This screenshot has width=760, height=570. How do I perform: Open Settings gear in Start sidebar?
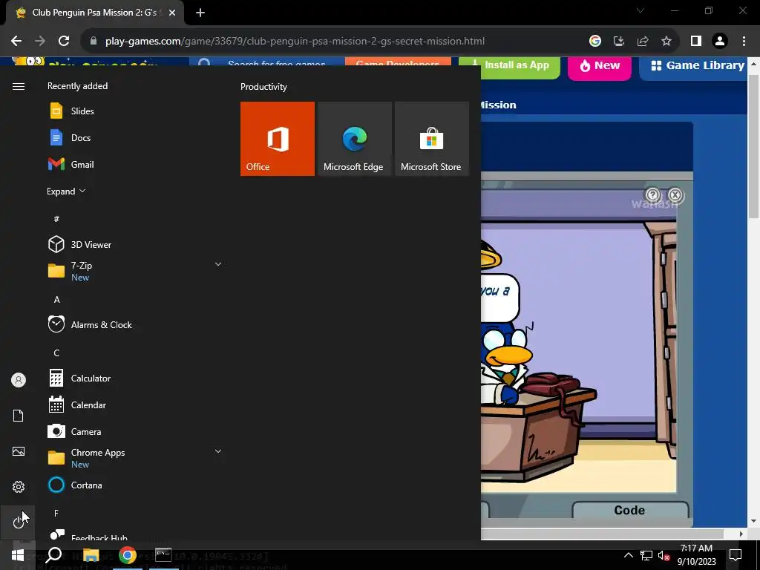[19, 487]
